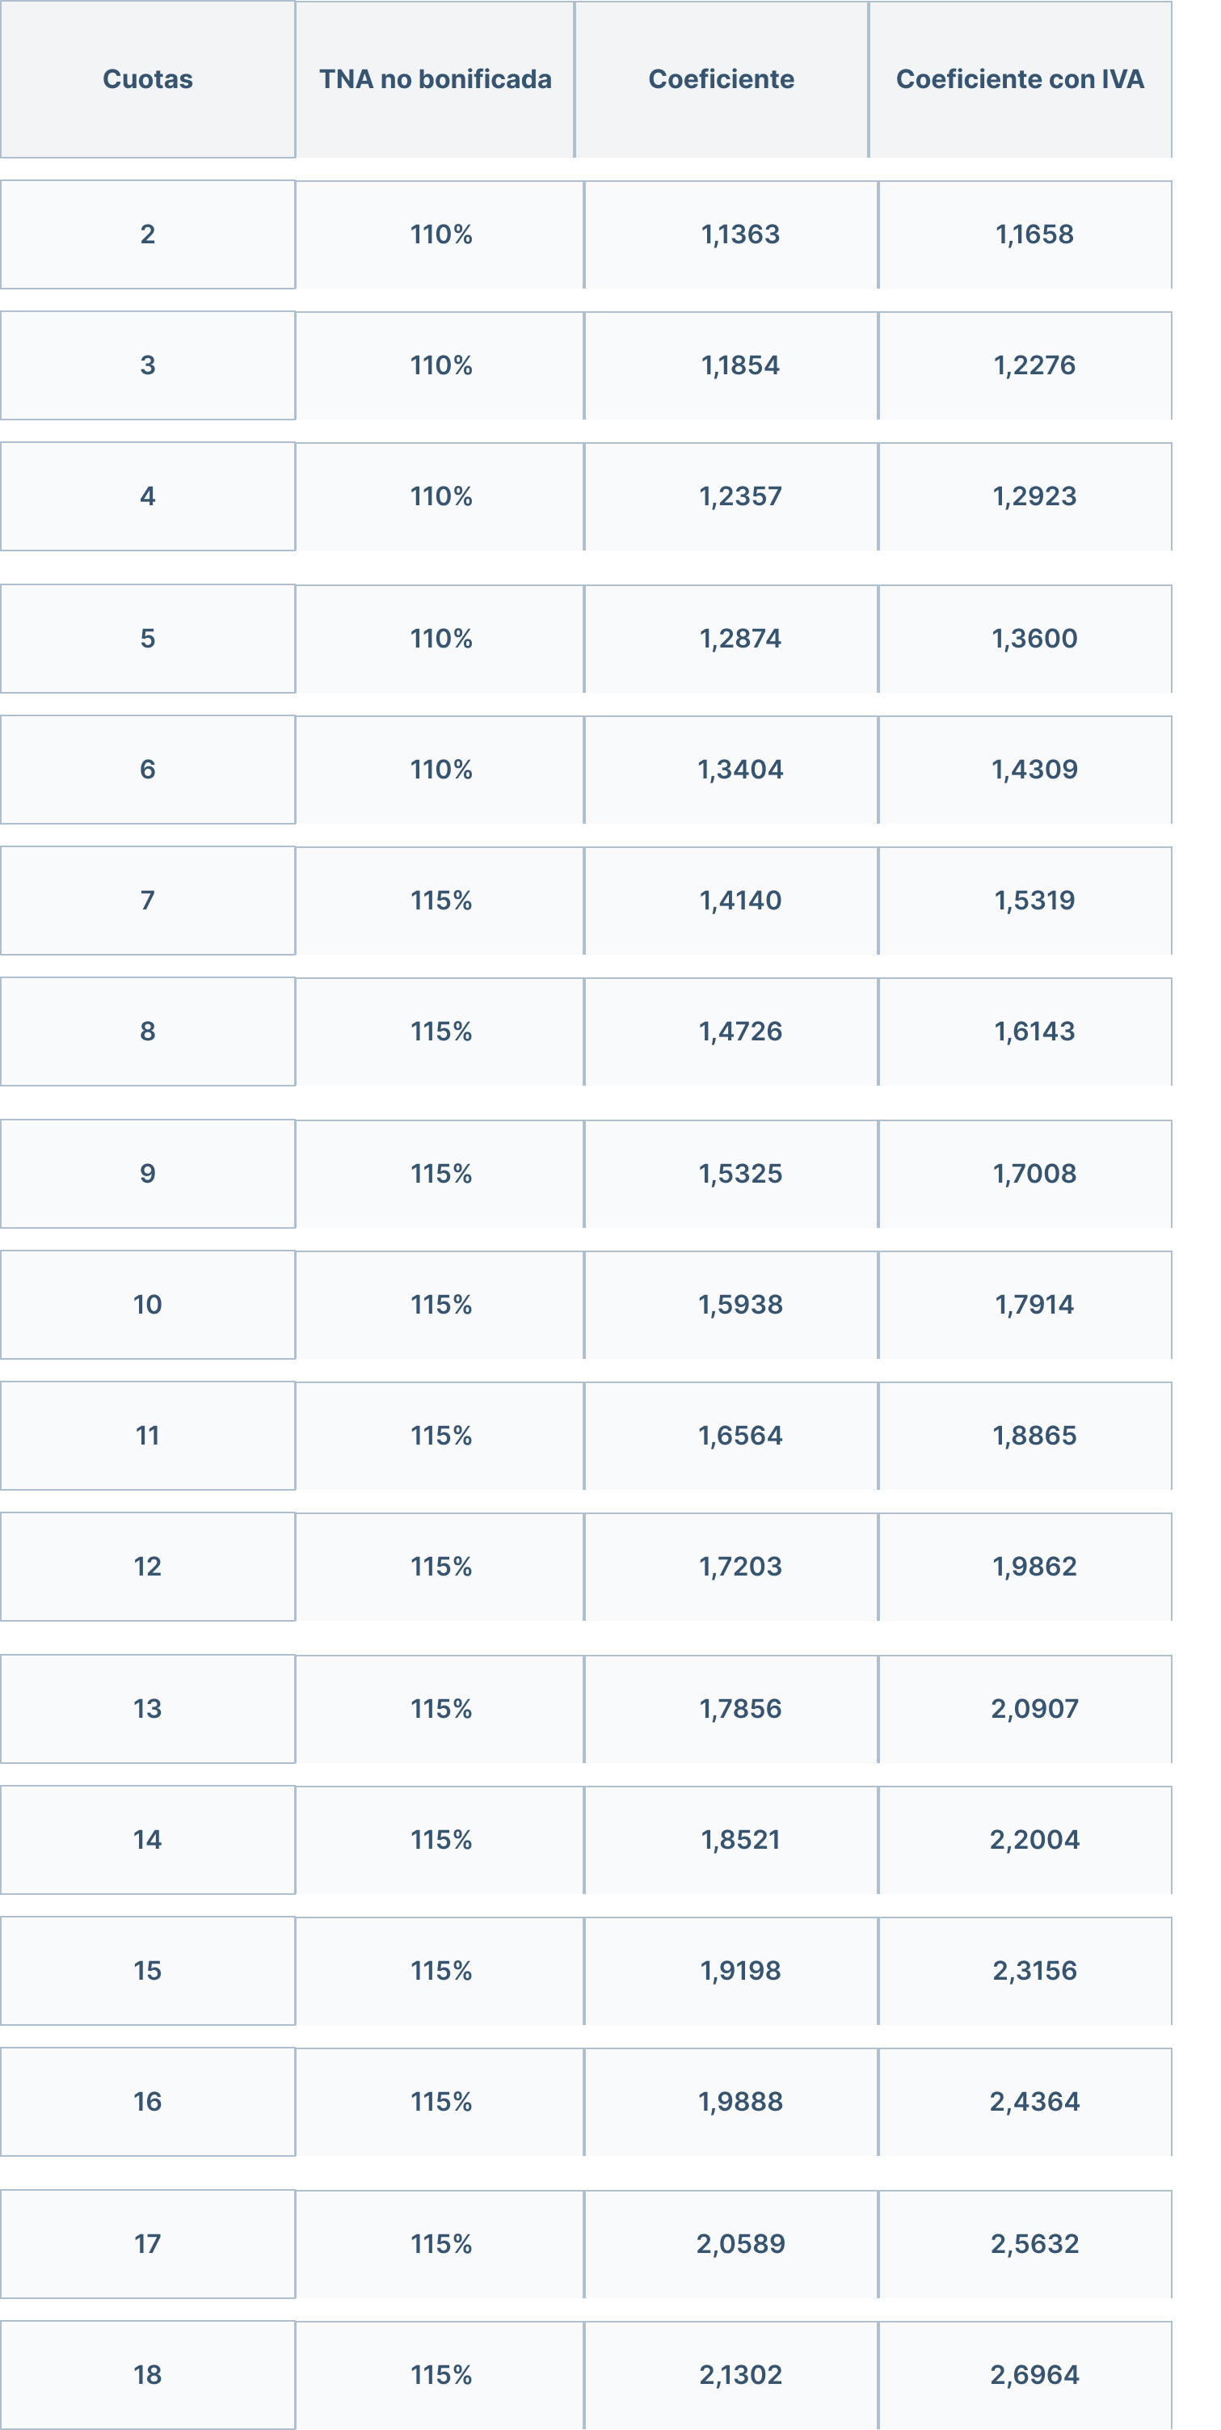Select the cuotas cell showing 4
Screen dimensions: 1221x2430
(147, 496)
